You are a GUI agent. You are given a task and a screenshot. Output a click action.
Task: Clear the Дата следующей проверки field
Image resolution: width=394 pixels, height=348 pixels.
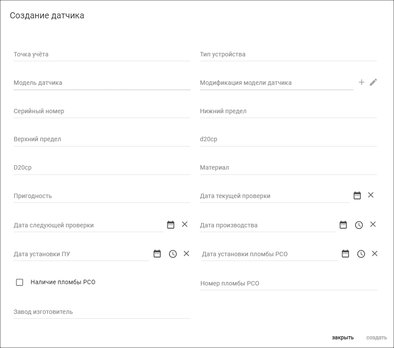point(185,224)
